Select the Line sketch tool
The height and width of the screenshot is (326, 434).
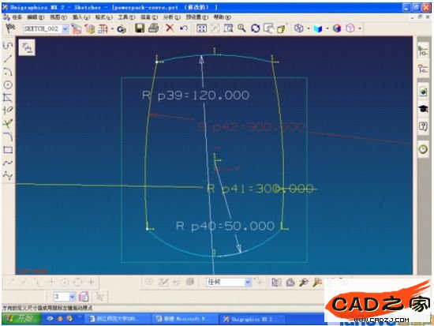8,58
